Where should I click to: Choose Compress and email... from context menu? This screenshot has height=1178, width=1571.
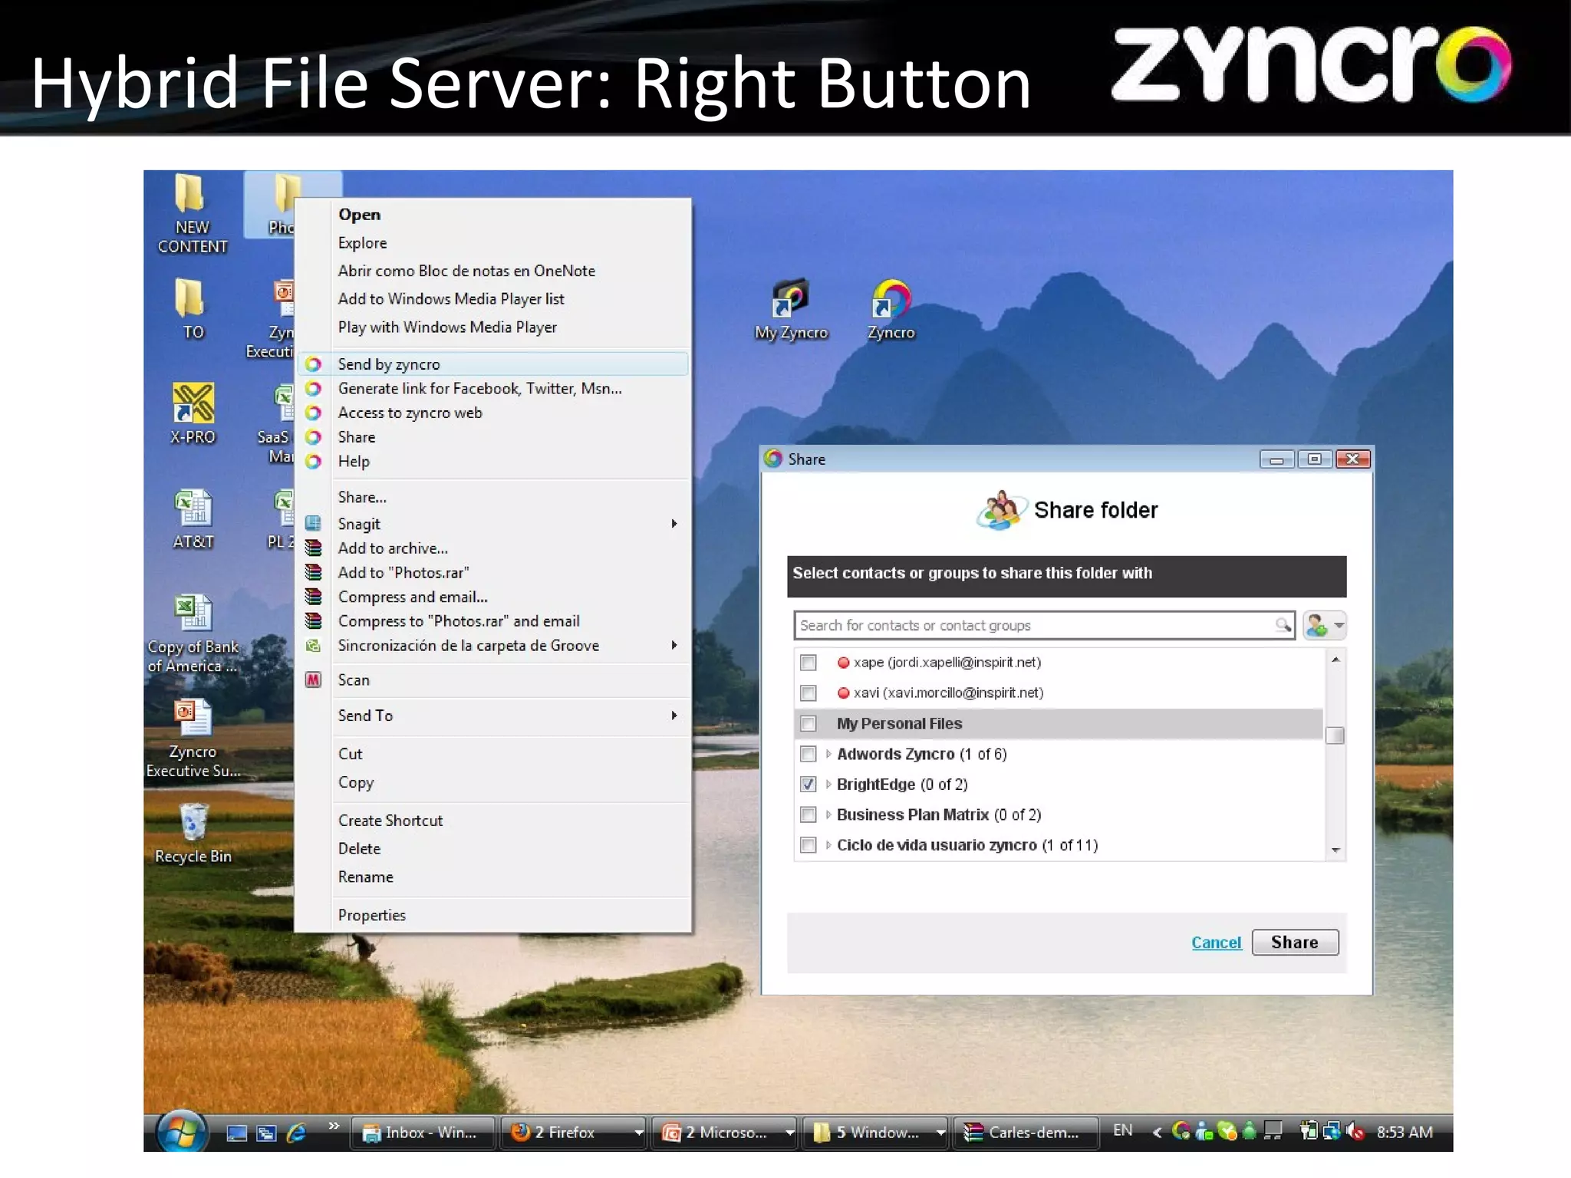pyautogui.click(x=493, y=597)
